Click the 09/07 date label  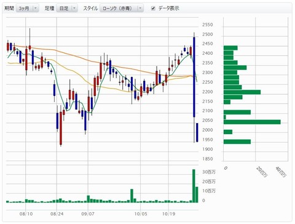click(x=88, y=214)
